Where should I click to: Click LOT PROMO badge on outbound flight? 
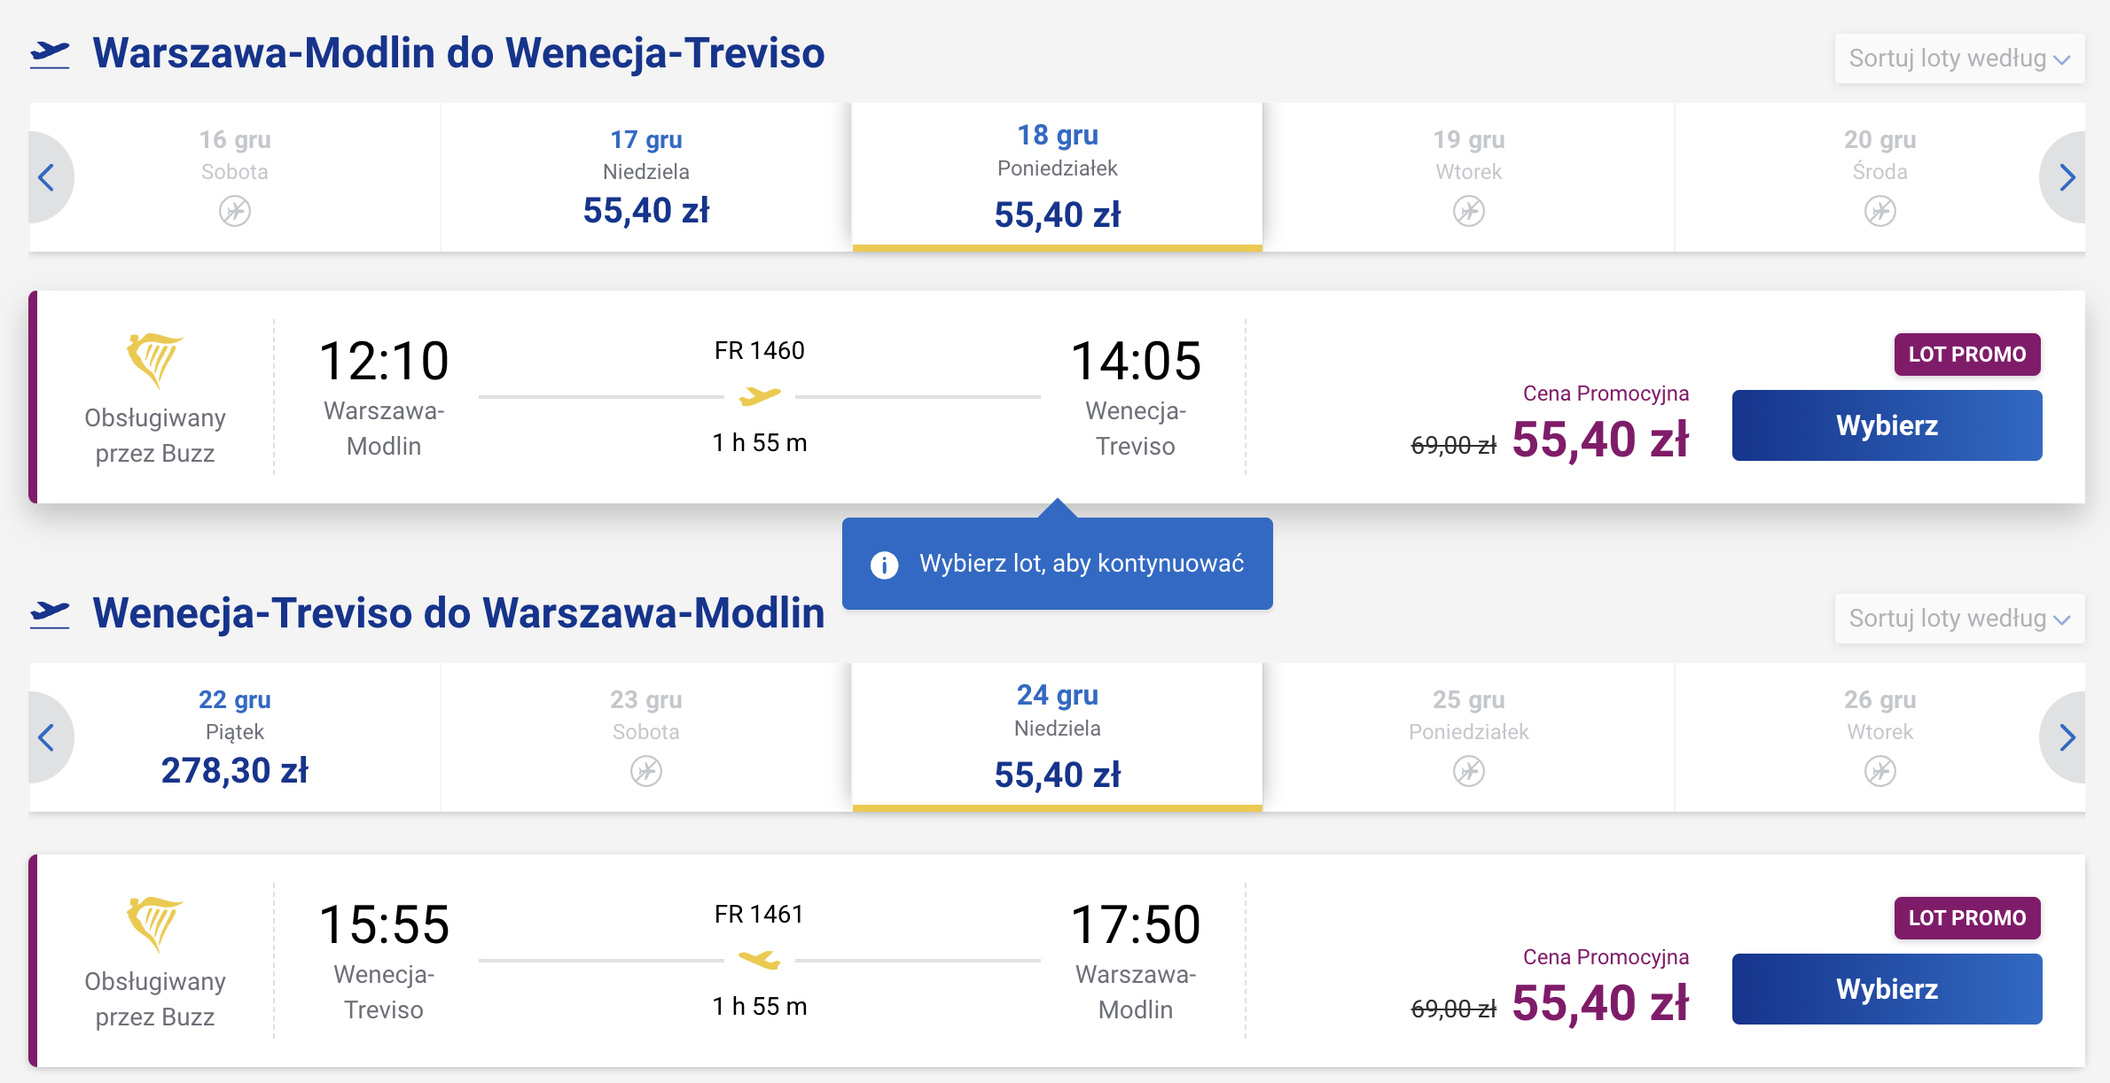(x=1967, y=355)
